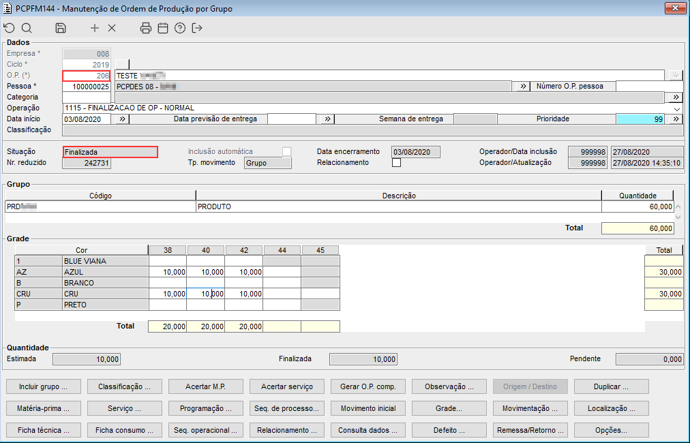Click the title bar document icon
The width and height of the screenshot is (690, 443).
7,8
